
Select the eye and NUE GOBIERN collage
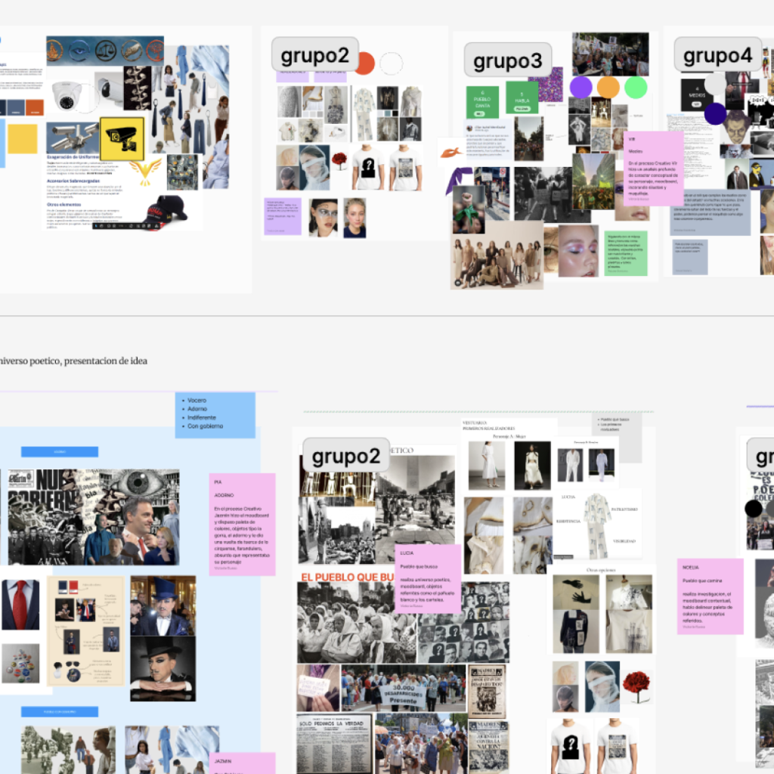click(x=94, y=517)
